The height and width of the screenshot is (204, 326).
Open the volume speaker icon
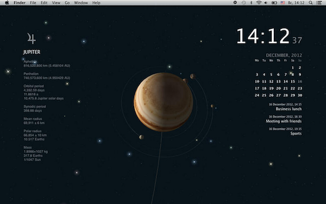pos(266,3)
